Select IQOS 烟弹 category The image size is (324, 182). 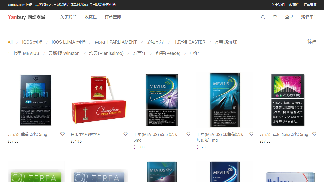pos(32,42)
